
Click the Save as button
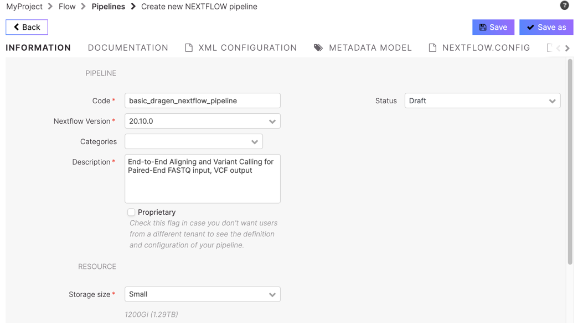[546, 27]
